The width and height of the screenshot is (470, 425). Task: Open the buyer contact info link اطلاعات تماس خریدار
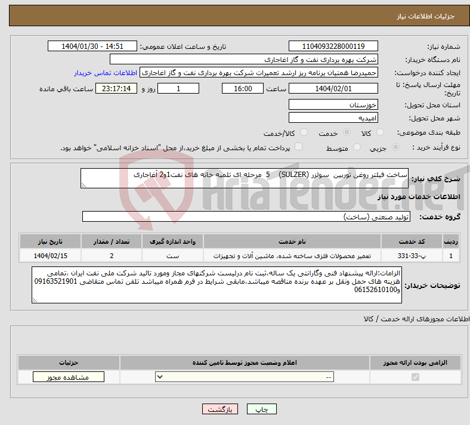[106, 73]
